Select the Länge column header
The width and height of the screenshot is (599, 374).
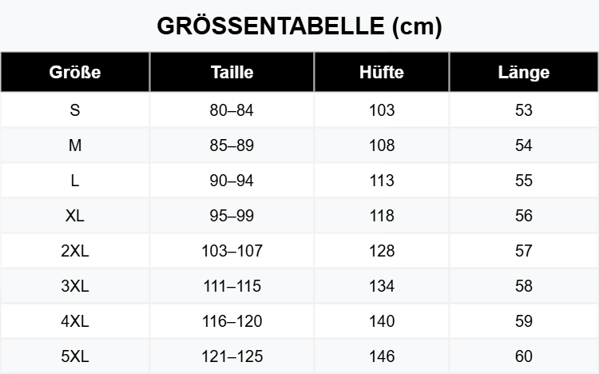pyautogui.click(x=524, y=72)
